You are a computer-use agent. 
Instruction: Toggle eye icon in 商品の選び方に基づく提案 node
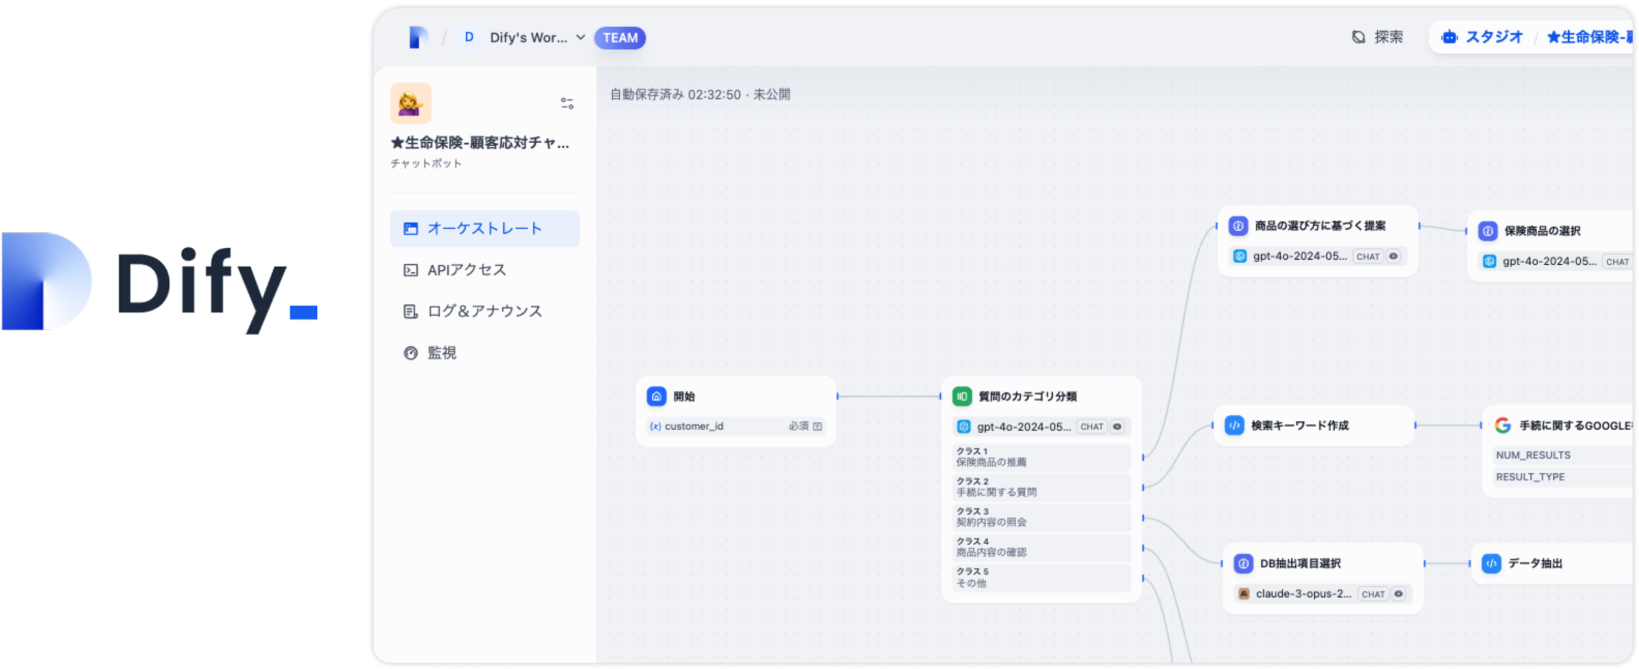(1393, 256)
